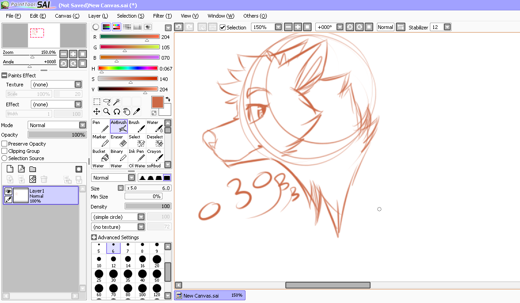Screen dimensions: 520x303
Task: Open the File menu
Action: pos(13,16)
